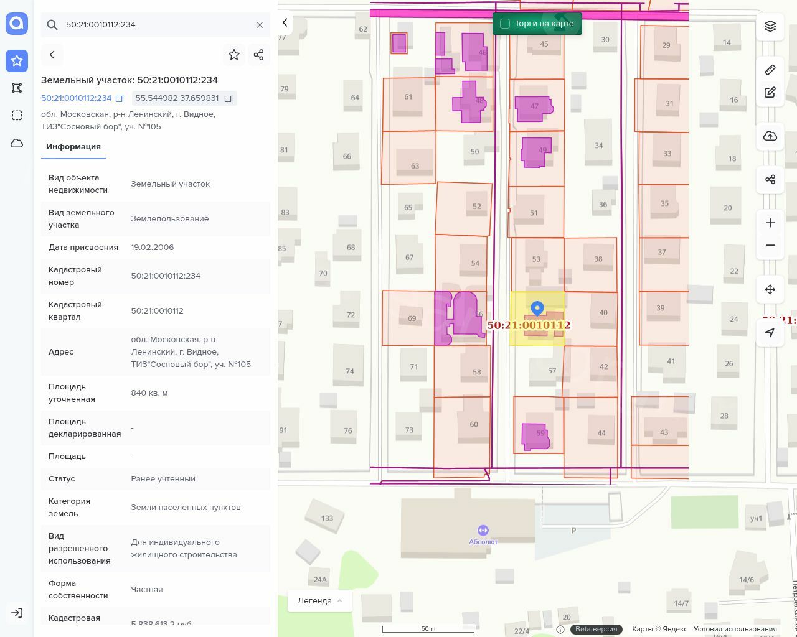Open the Информация tab
Viewport: 797px width, 637px height.
73,147
